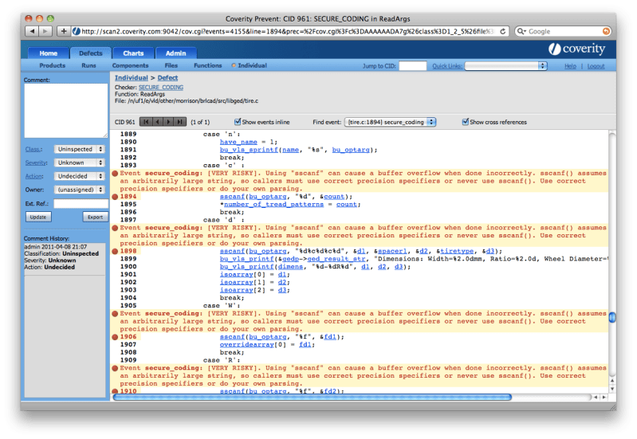Open the Class dropdown showing Uninspected
This screenshot has width=637, height=439.
(x=80, y=149)
